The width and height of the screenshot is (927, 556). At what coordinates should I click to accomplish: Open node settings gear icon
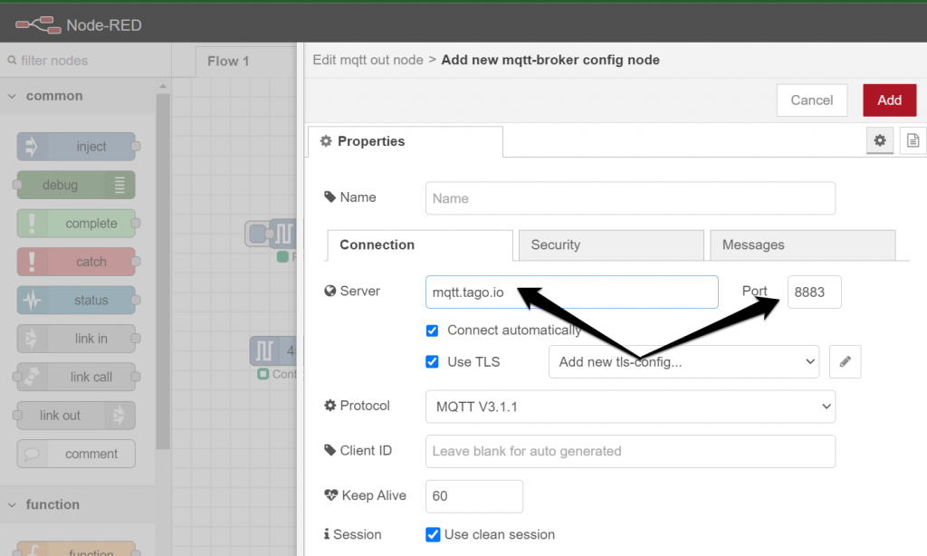pyautogui.click(x=880, y=140)
